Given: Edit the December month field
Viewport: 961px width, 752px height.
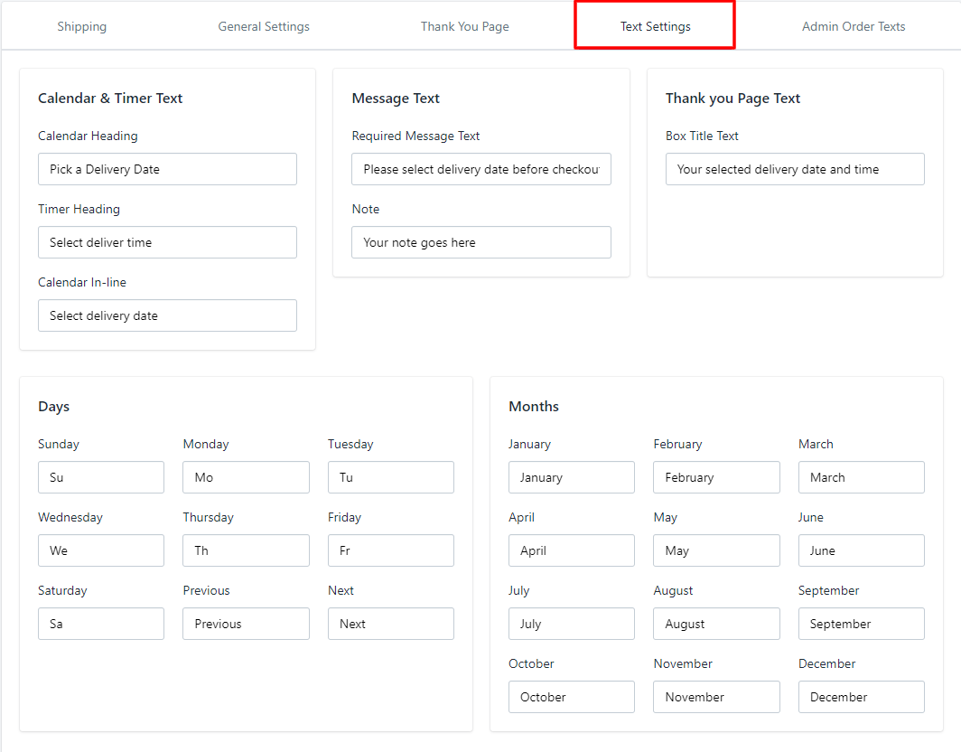Looking at the screenshot, I should click(x=861, y=697).
